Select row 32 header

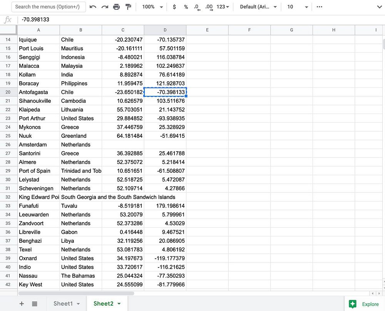tap(8, 197)
